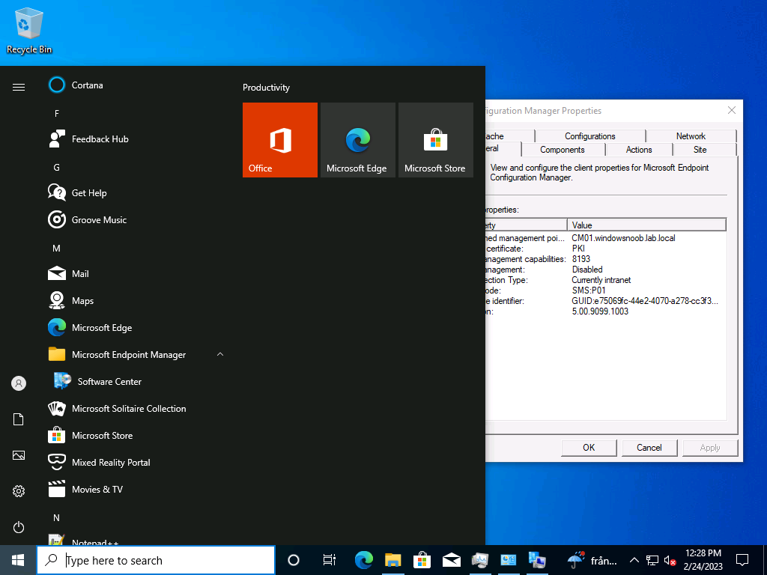Open Cortana from the Start menu list
The width and height of the screenshot is (767, 575).
pyautogui.click(x=137, y=85)
